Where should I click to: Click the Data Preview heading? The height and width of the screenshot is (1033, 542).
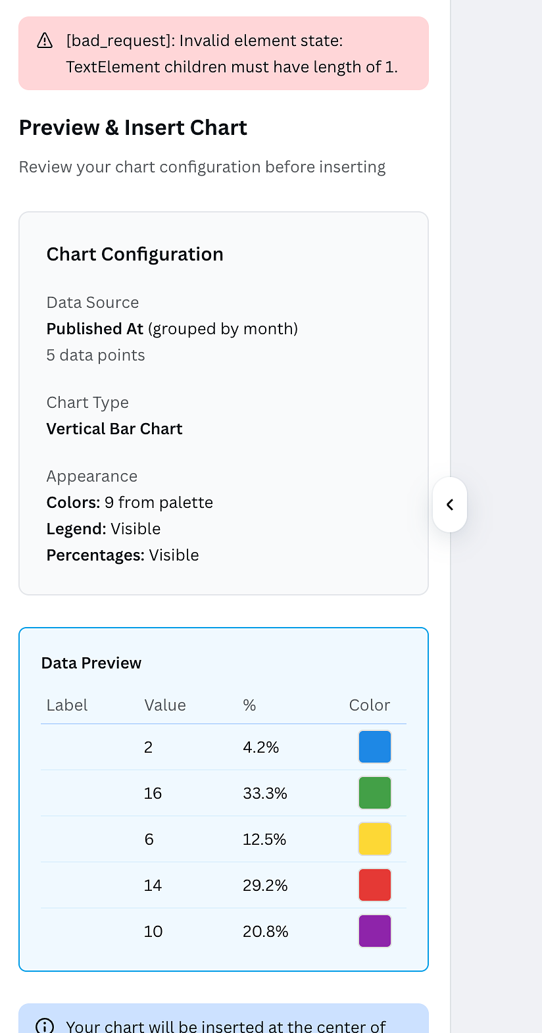(91, 663)
